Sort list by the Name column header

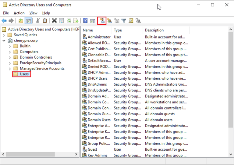pyautogui.click(x=96, y=30)
